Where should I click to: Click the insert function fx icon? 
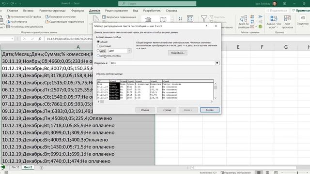tap(40, 39)
